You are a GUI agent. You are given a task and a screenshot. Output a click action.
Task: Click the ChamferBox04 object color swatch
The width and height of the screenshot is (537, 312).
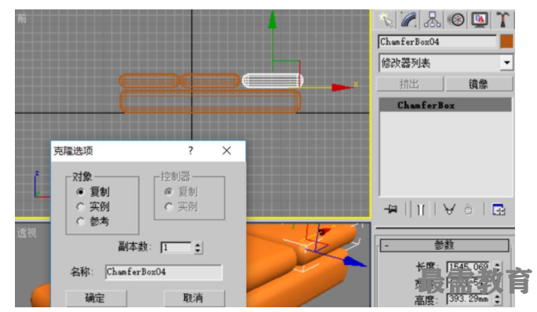pos(506,42)
